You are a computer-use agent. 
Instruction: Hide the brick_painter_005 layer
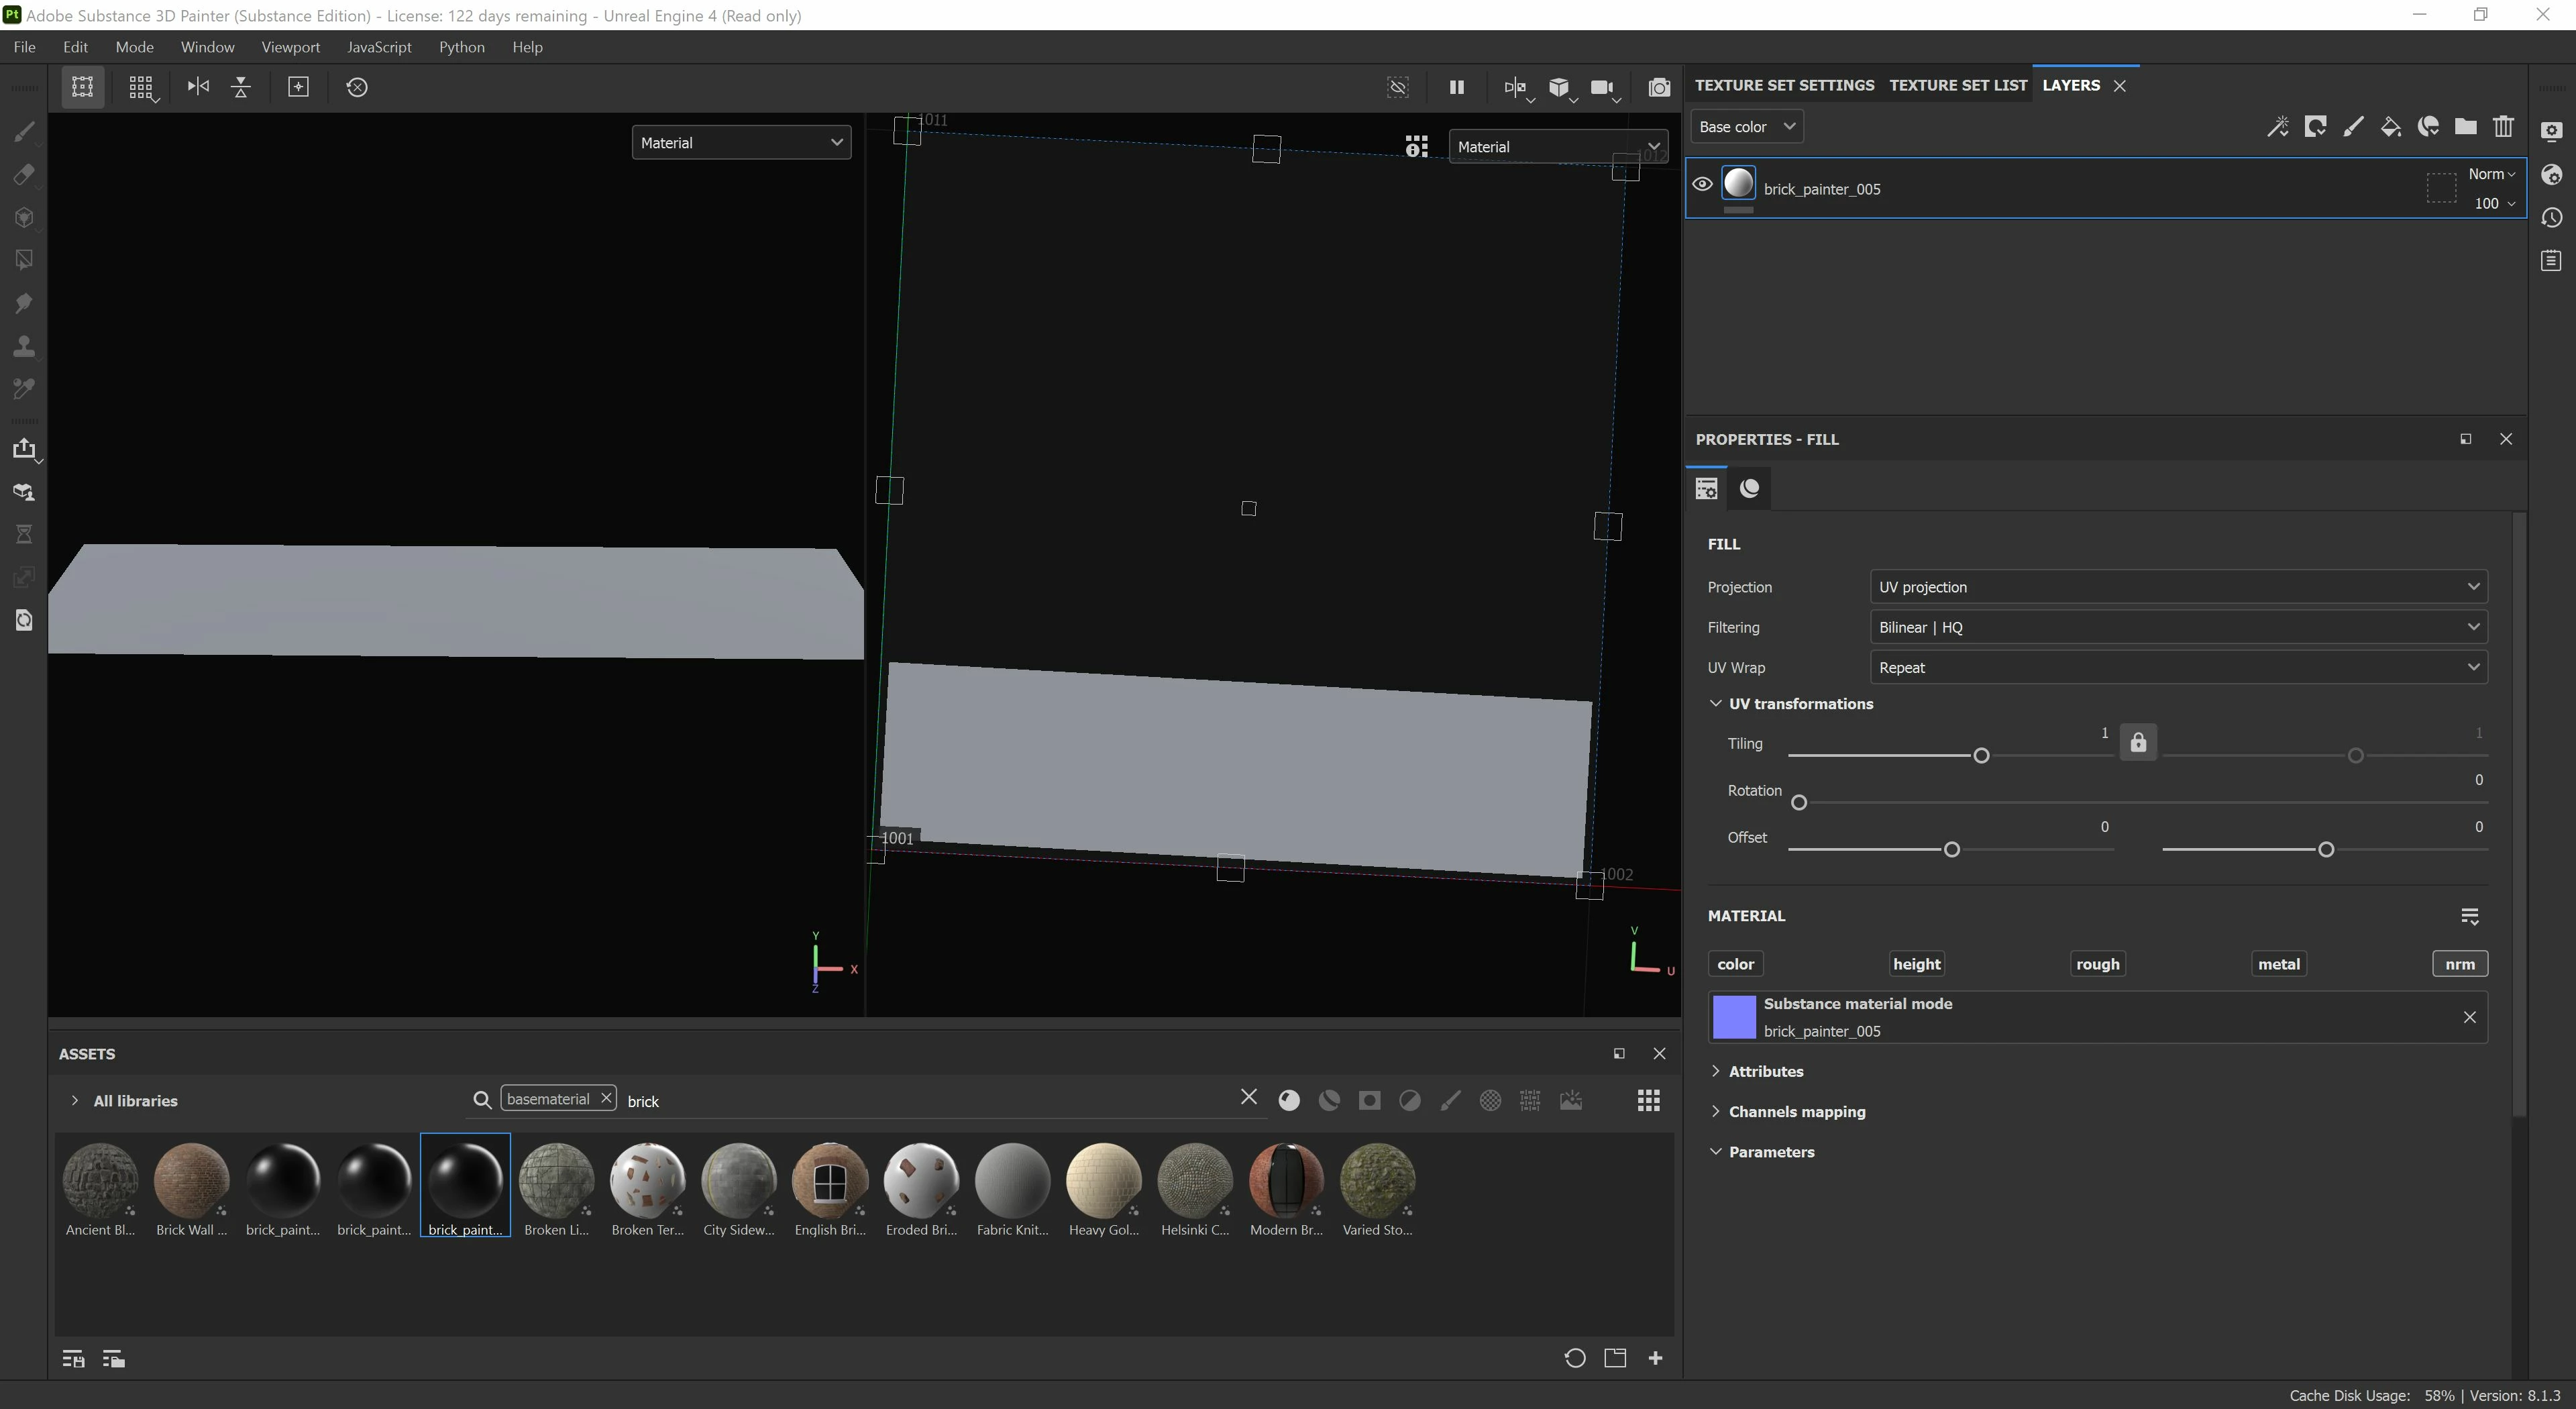click(x=1702, y=184)
